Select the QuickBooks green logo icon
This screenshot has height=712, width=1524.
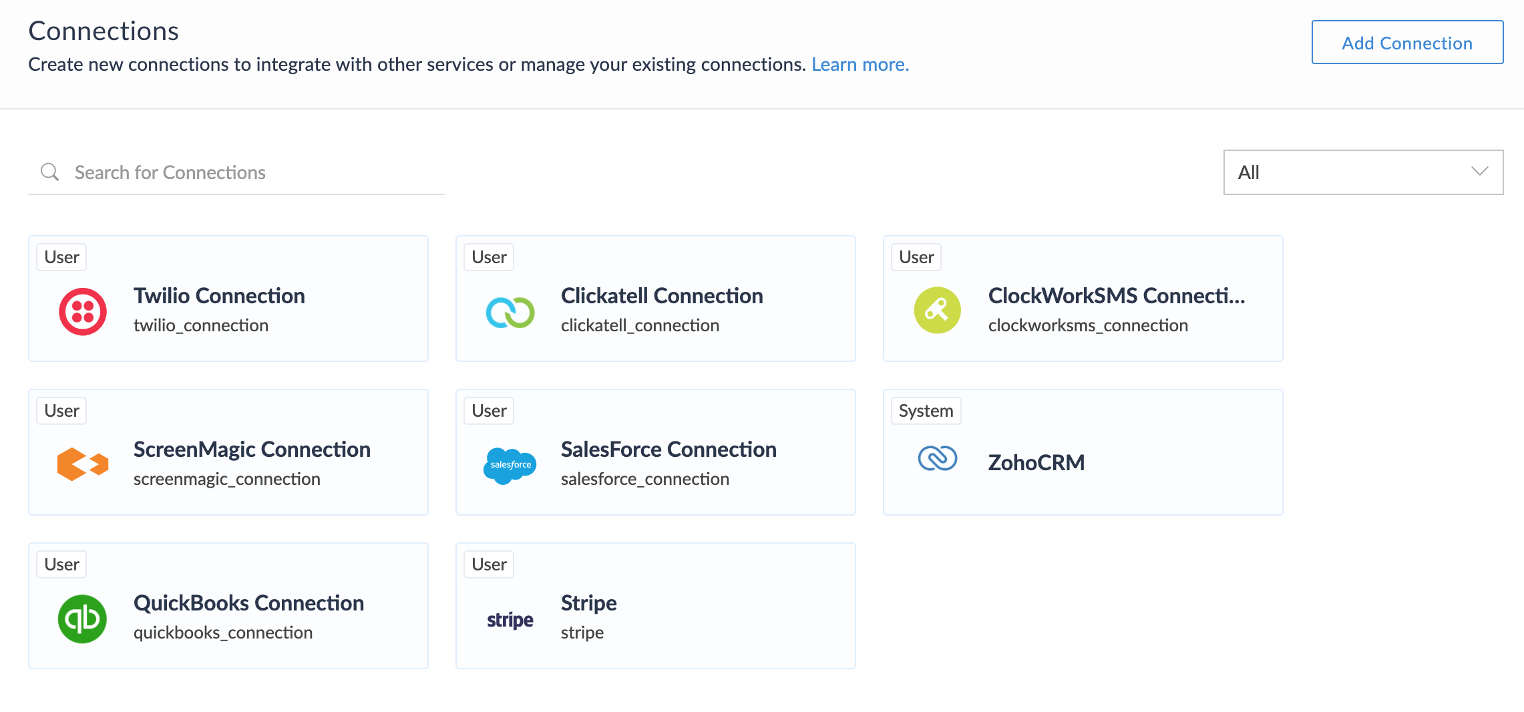[x=83, y=618]
